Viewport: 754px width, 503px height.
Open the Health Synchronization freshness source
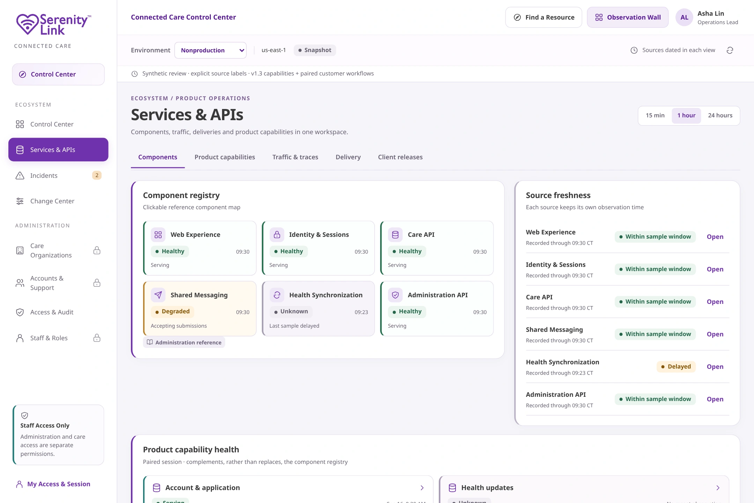715,367
